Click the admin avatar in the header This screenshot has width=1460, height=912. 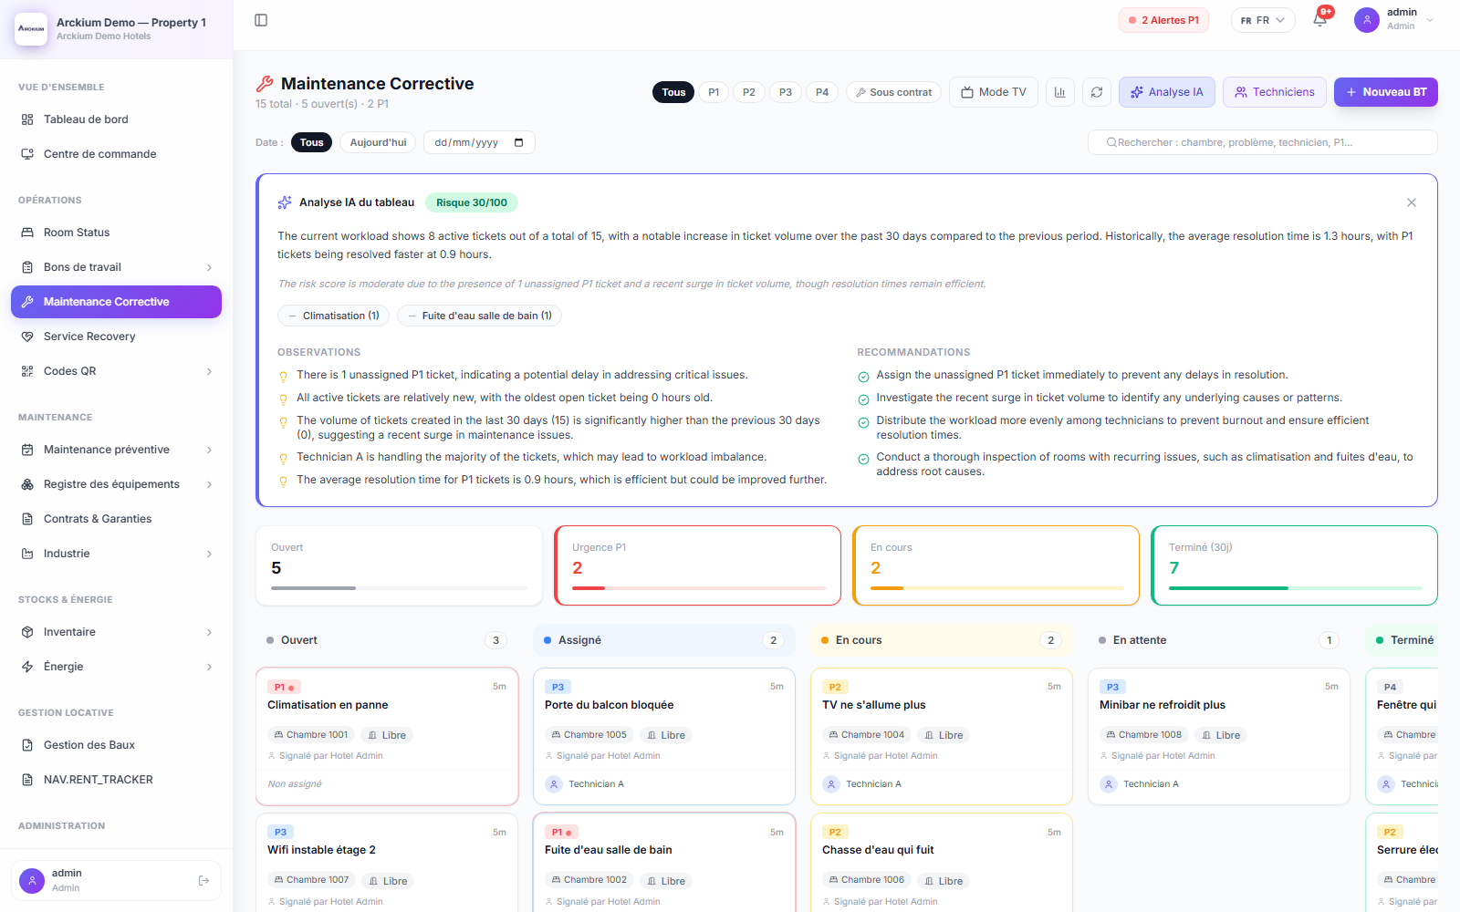pos(1367,20)
